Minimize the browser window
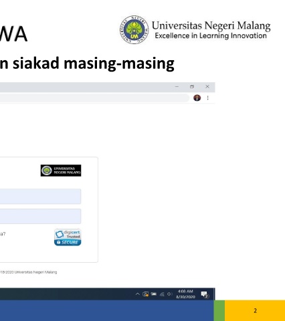285x321 pixels. tap(177, 86)
